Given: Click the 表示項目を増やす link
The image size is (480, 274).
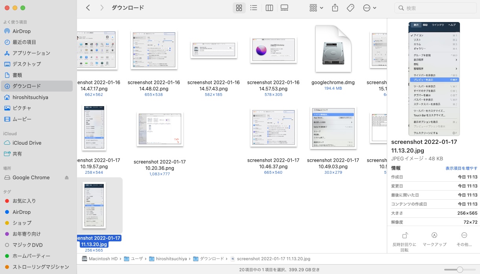Looking at the screenshot, I should [461, 168].
